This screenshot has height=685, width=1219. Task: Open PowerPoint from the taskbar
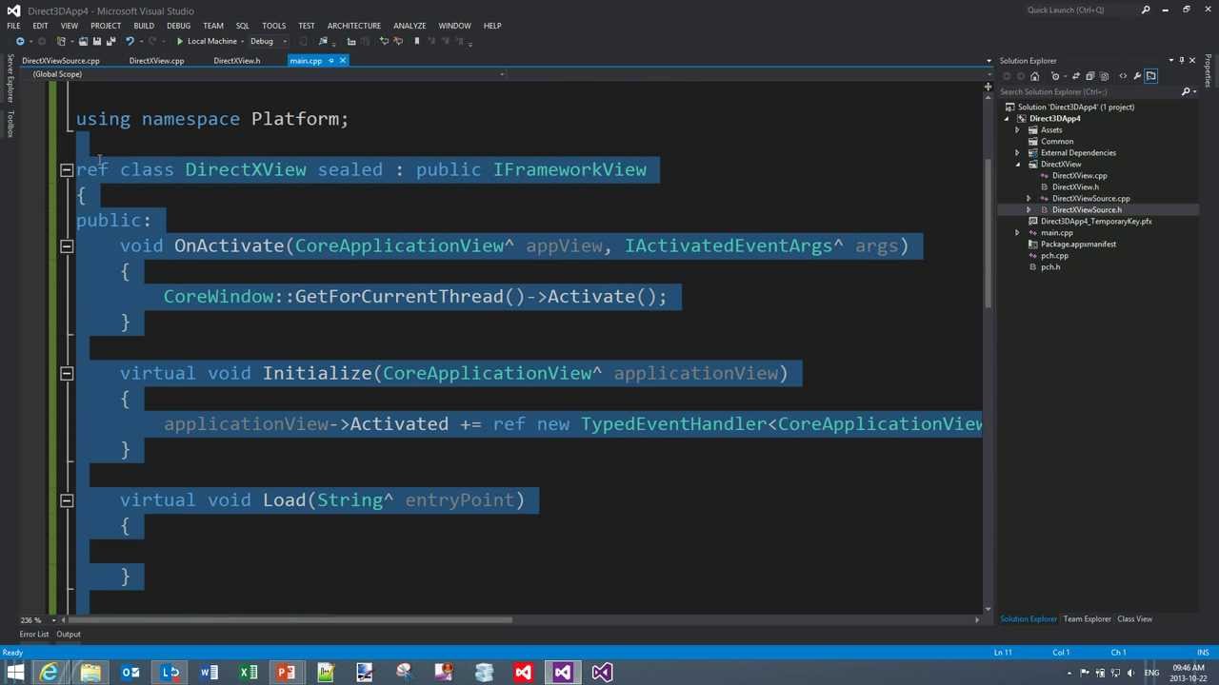click(286, 673)
